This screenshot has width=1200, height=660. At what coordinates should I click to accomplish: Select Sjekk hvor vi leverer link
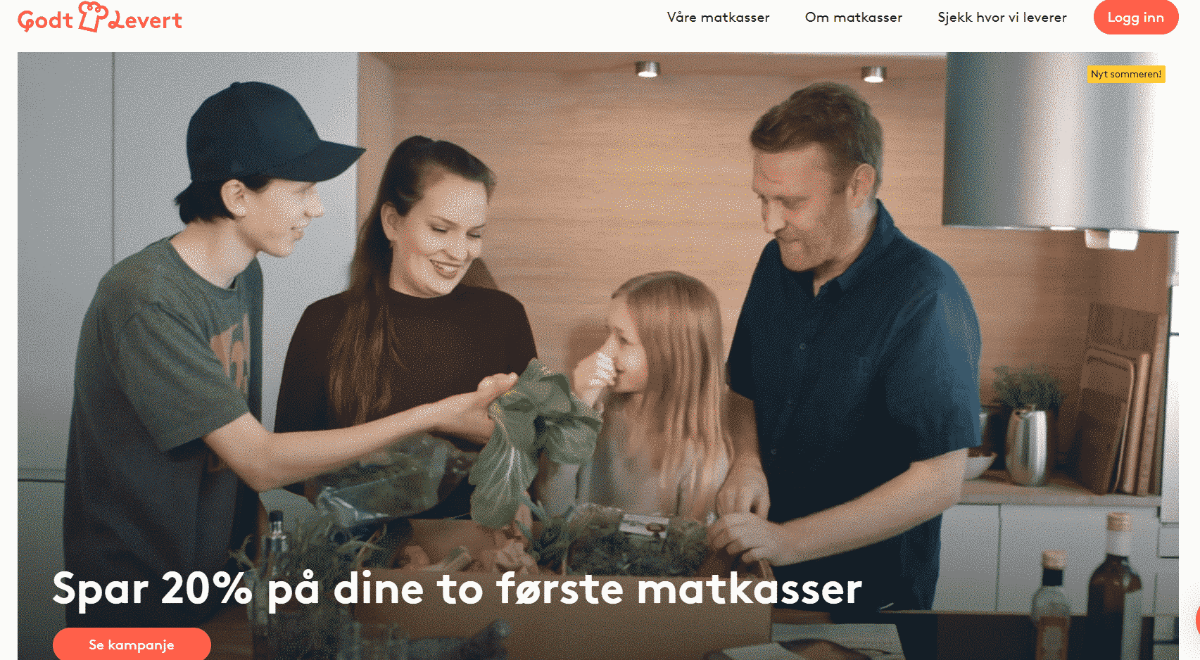coord(1002,18)
